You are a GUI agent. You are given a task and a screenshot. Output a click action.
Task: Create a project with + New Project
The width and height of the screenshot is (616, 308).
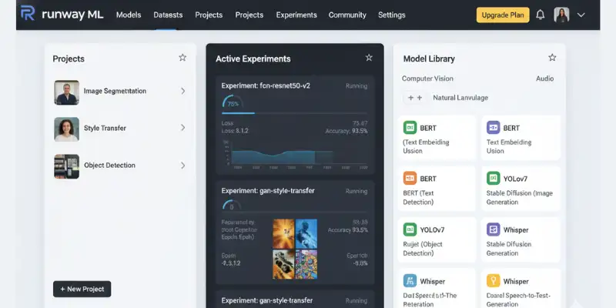[x=82, y=290]
